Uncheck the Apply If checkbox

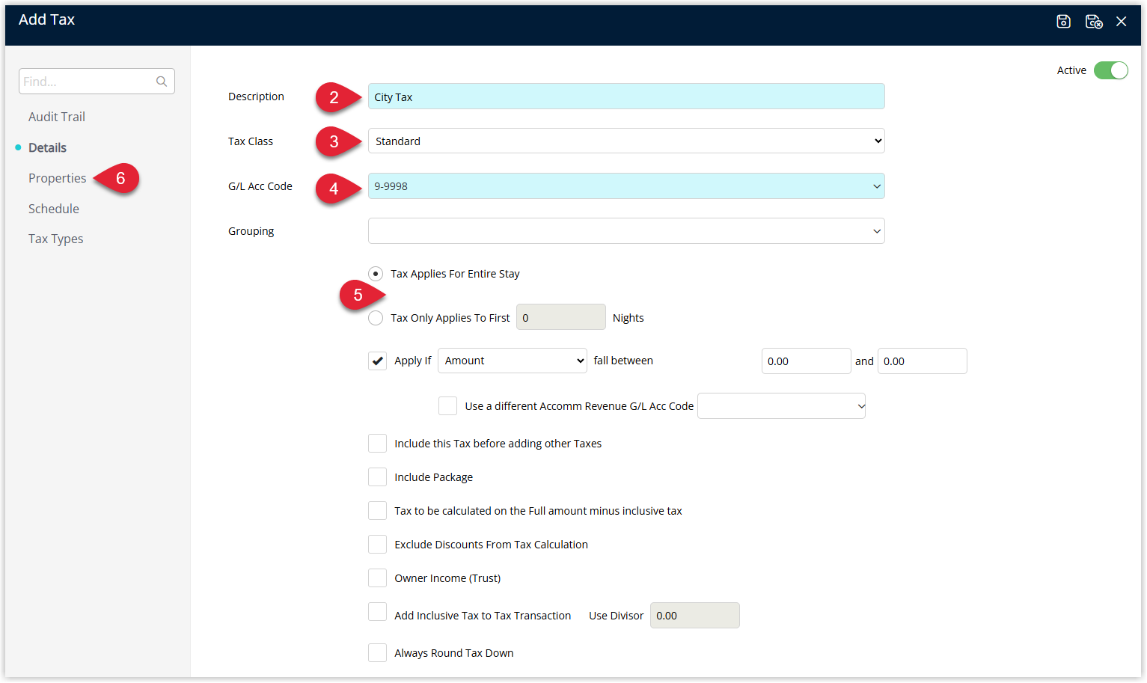click(377, 361)
